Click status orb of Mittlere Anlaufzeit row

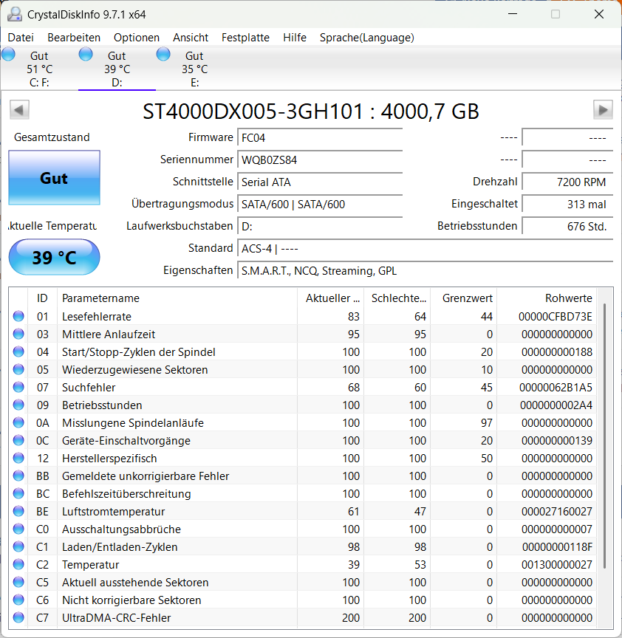coord(18,334)
